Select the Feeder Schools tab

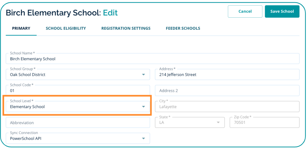183,28
